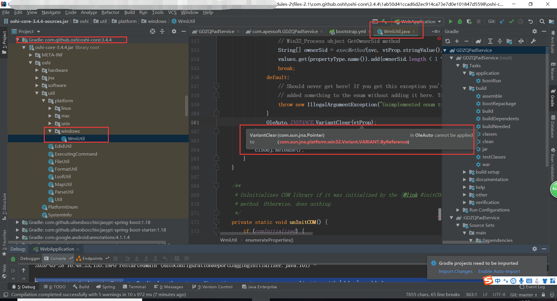Image resolution: width=557 pixels, height=301 pixels.
Task: Run WebApplication with coverage
Action: coord(469,21)
